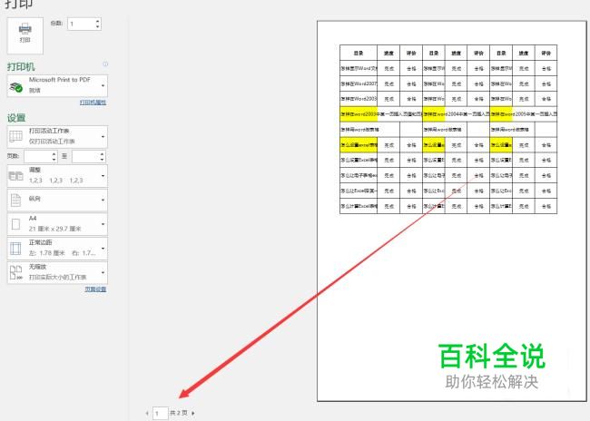Increase the number of copies with up arrow
590x421 pixels.
(x=98, y=21)
